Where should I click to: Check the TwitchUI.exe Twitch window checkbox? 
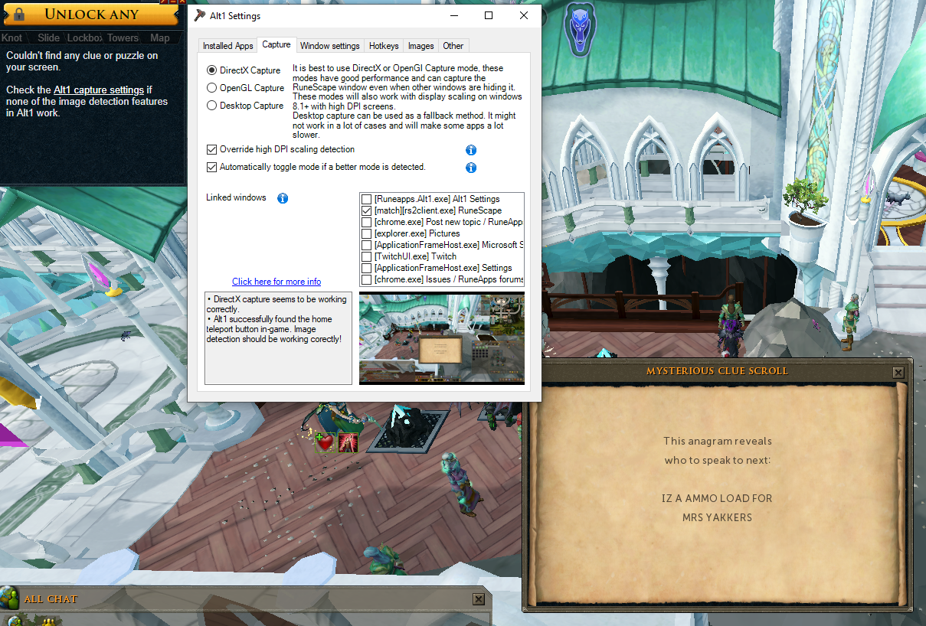click(x=367, y=256)
